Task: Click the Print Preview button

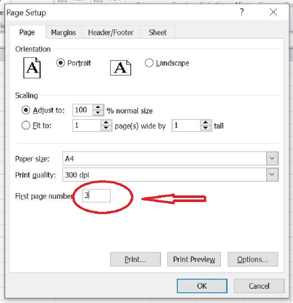Action: coord(194,259)
